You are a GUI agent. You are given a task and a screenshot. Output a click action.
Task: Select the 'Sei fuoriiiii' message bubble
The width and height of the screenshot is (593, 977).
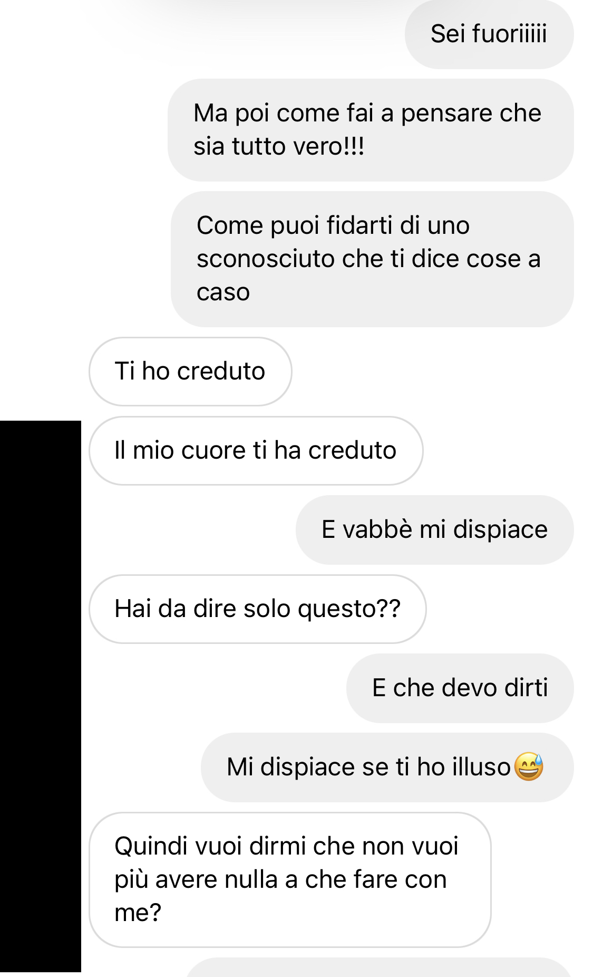point(489,34)
